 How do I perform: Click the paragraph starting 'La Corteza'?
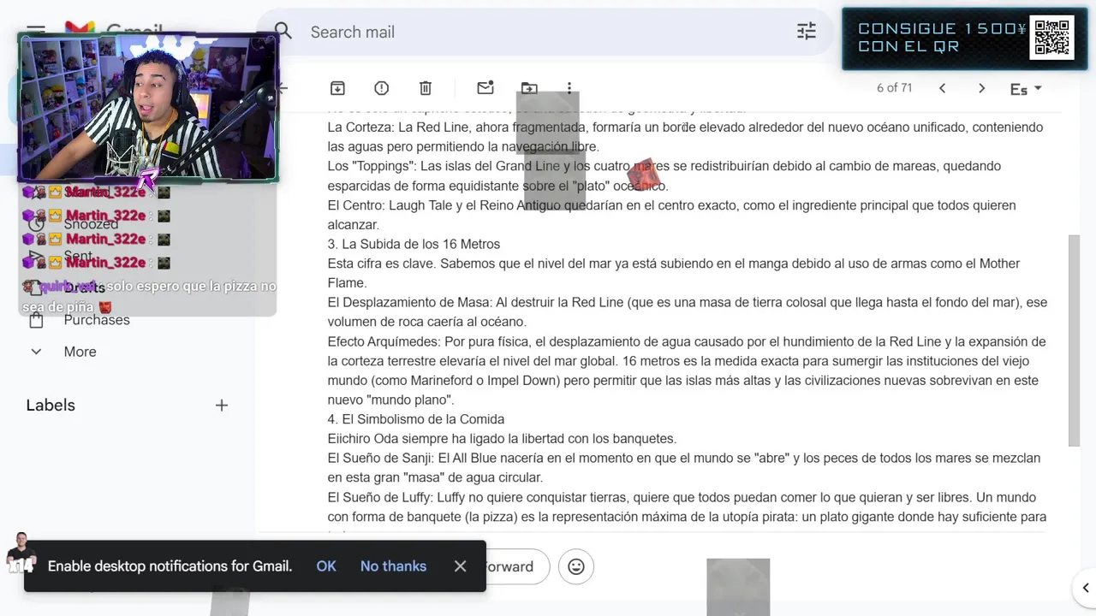pos(685,137)
